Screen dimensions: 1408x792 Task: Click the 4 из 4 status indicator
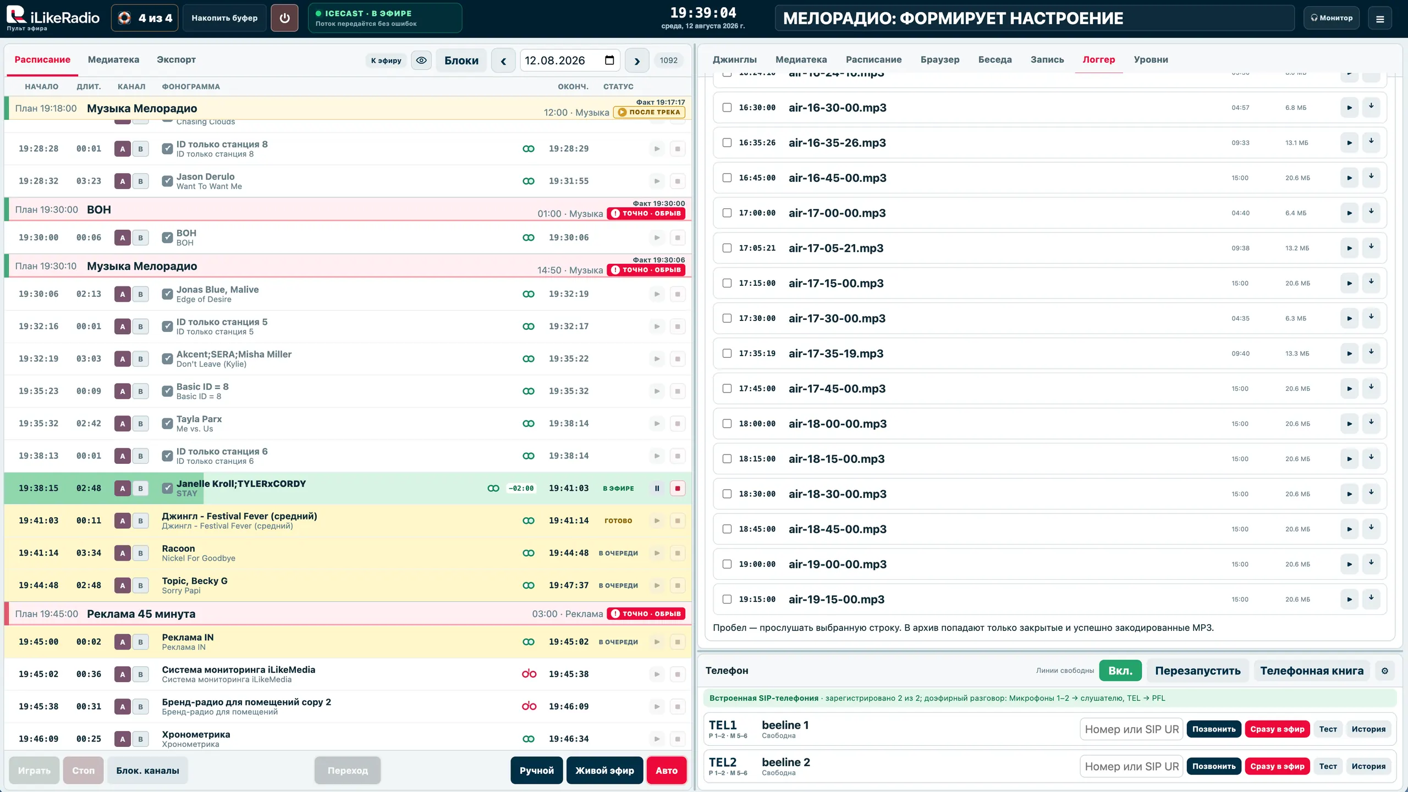click(x=145, y=18)
